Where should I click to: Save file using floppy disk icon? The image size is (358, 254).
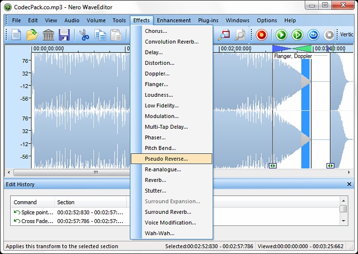tap(64, 35)
